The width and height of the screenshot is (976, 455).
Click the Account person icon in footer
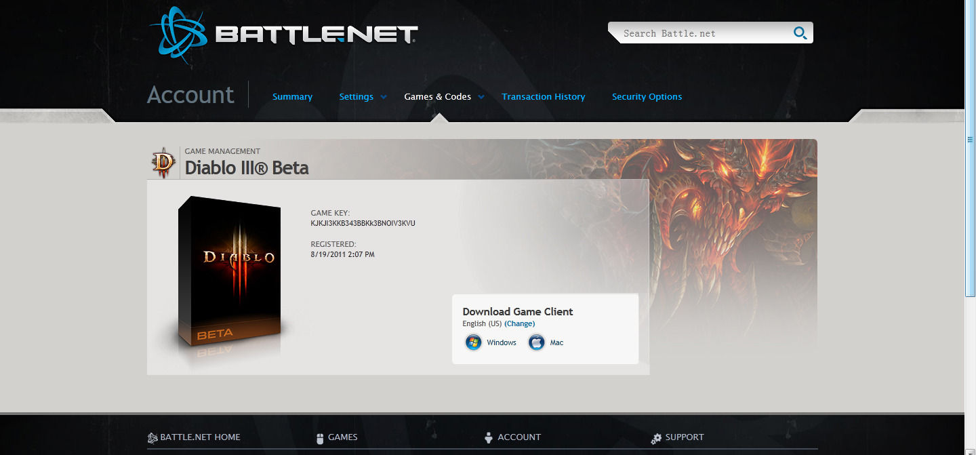pyautogui.click(x=489, y=438)
